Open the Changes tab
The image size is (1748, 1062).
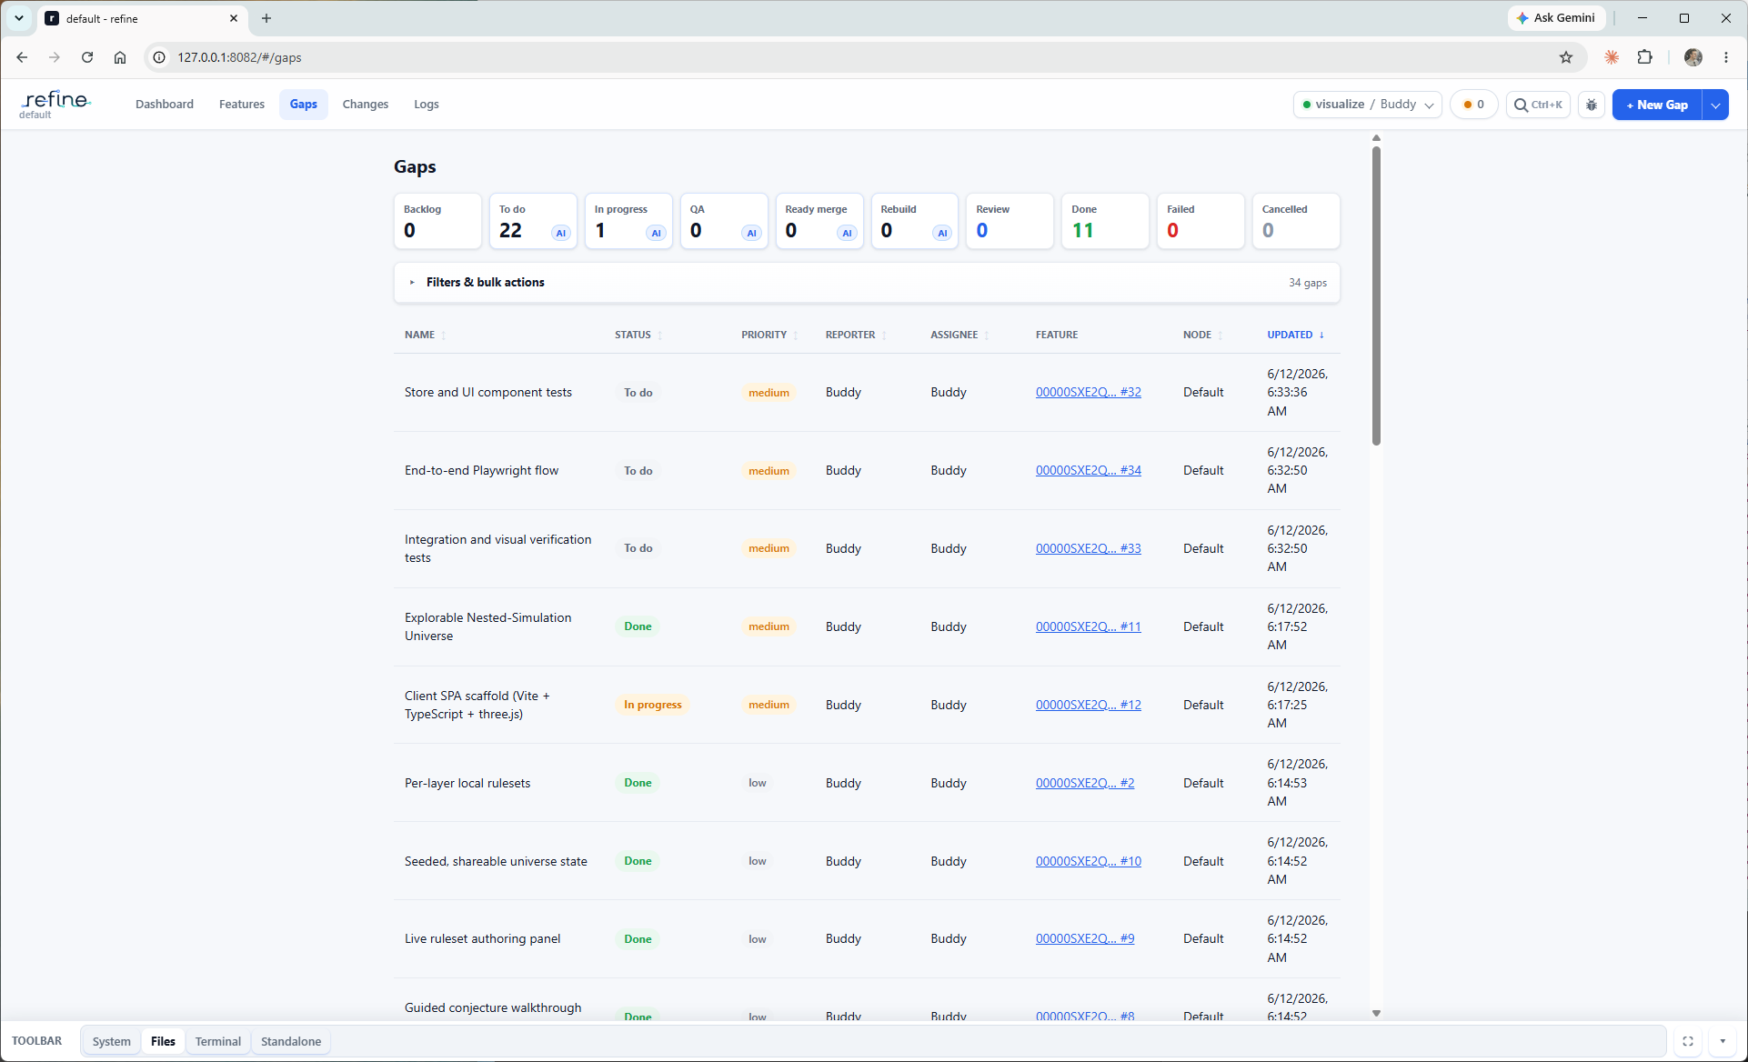coord(366,105)
